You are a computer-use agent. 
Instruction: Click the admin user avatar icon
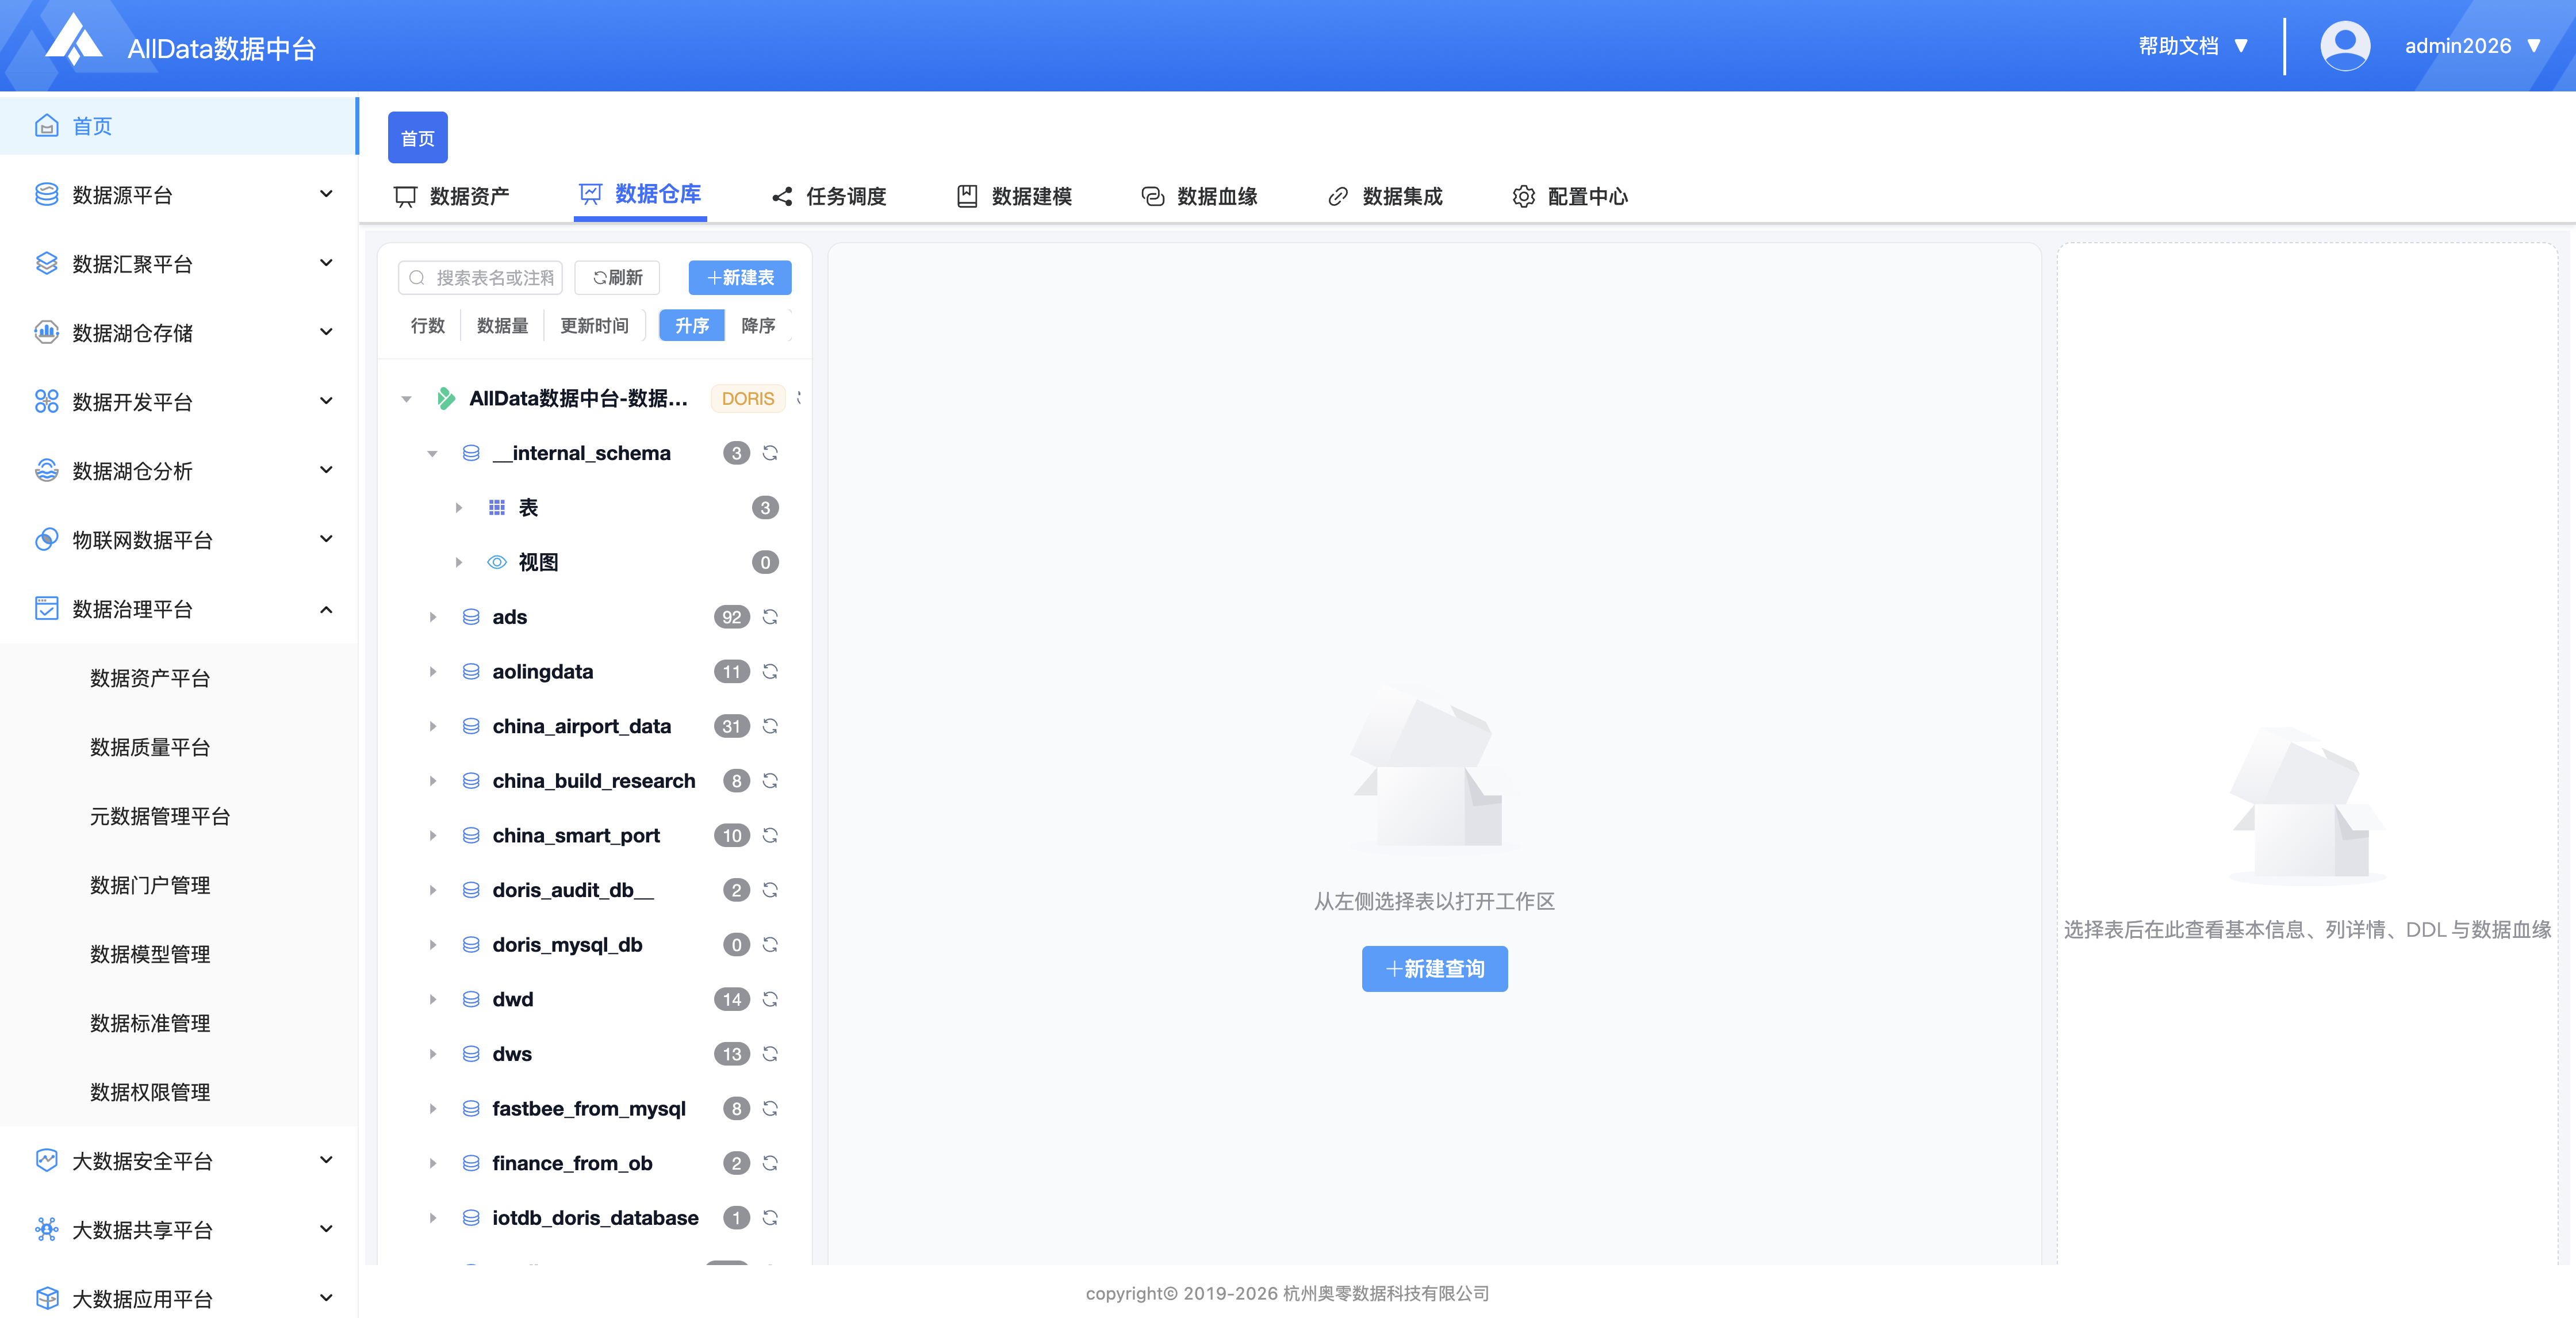point(2344,46)
